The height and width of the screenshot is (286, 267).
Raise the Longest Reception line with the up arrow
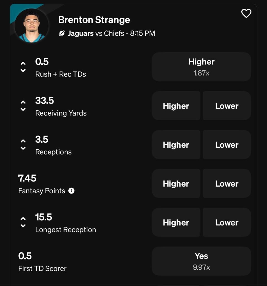23,219
